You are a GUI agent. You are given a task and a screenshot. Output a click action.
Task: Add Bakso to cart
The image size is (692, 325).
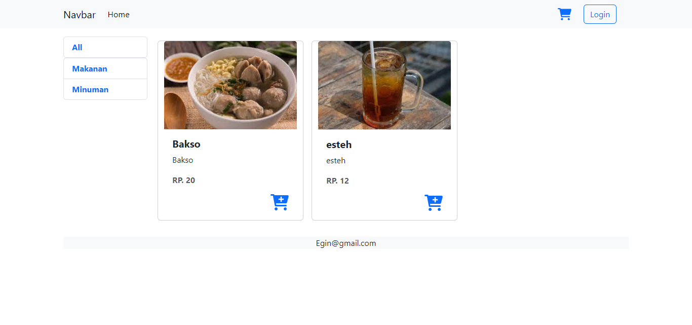click(280, 202)
